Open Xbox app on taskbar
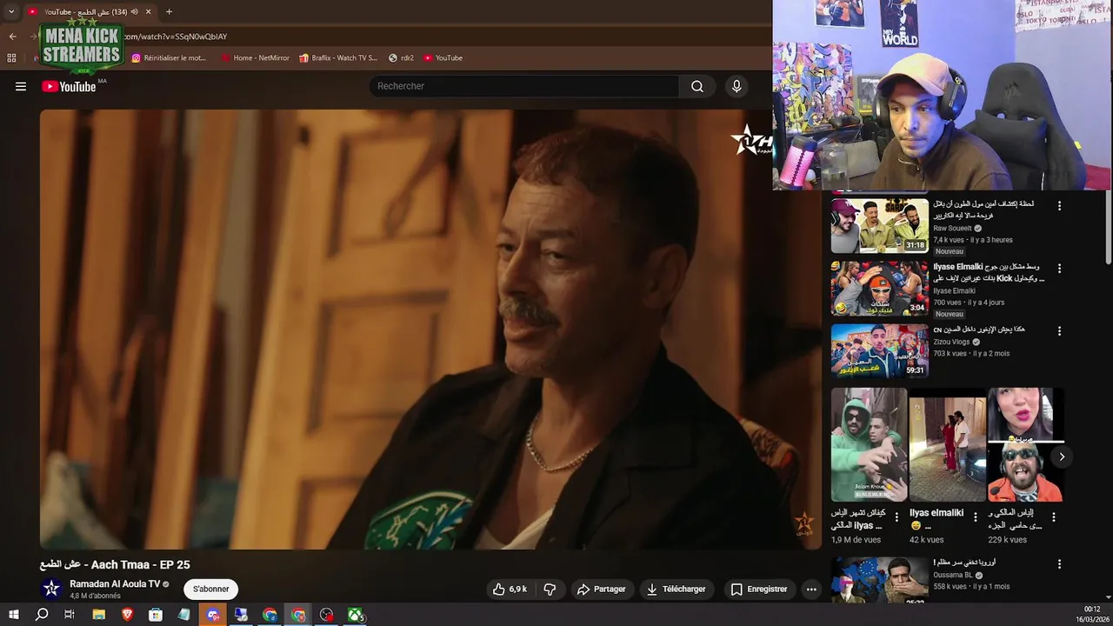1113x626 pixels. (x=356, y=615)
